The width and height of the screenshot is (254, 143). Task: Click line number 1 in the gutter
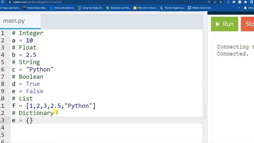pos(3,33)
